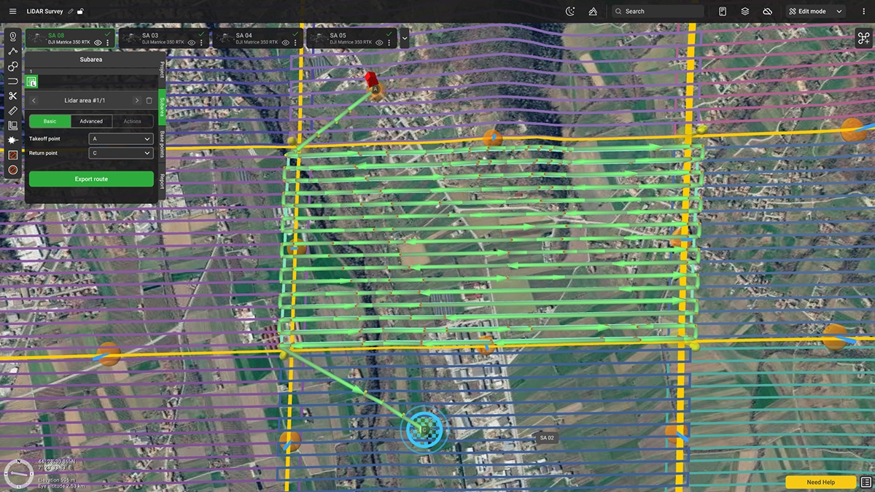The image size is (875, 492).
Task: Select the ruler measurement tool
Action: [x=12, y=111]
